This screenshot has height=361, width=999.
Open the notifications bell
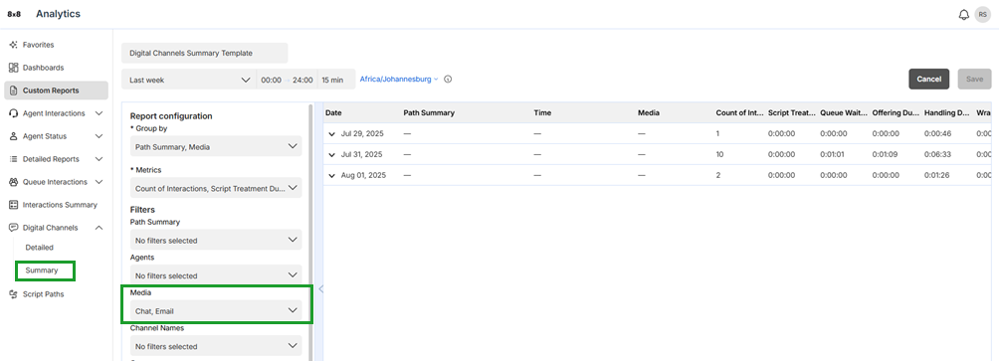pos(963,15)
